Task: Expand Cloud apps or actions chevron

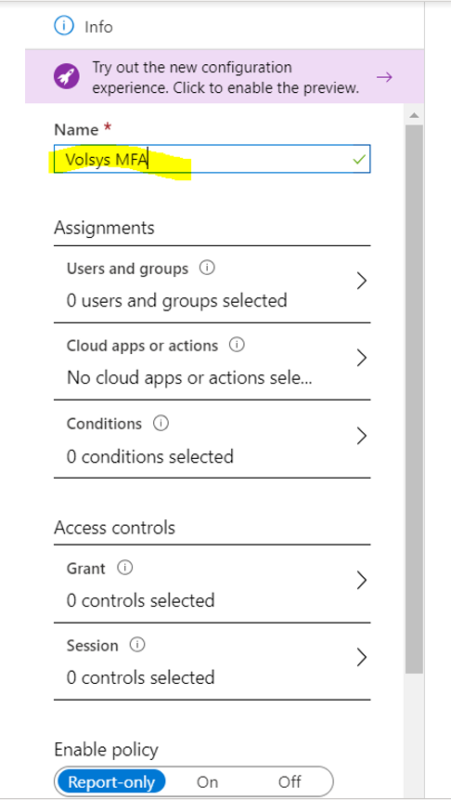Action: pos(361,358)
